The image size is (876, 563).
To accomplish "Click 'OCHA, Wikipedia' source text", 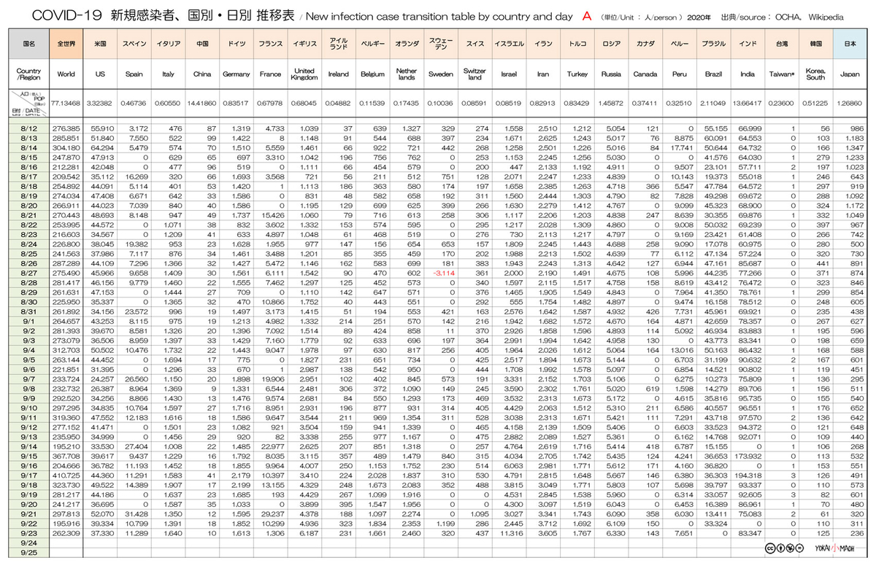I will [x=810, y=15].
